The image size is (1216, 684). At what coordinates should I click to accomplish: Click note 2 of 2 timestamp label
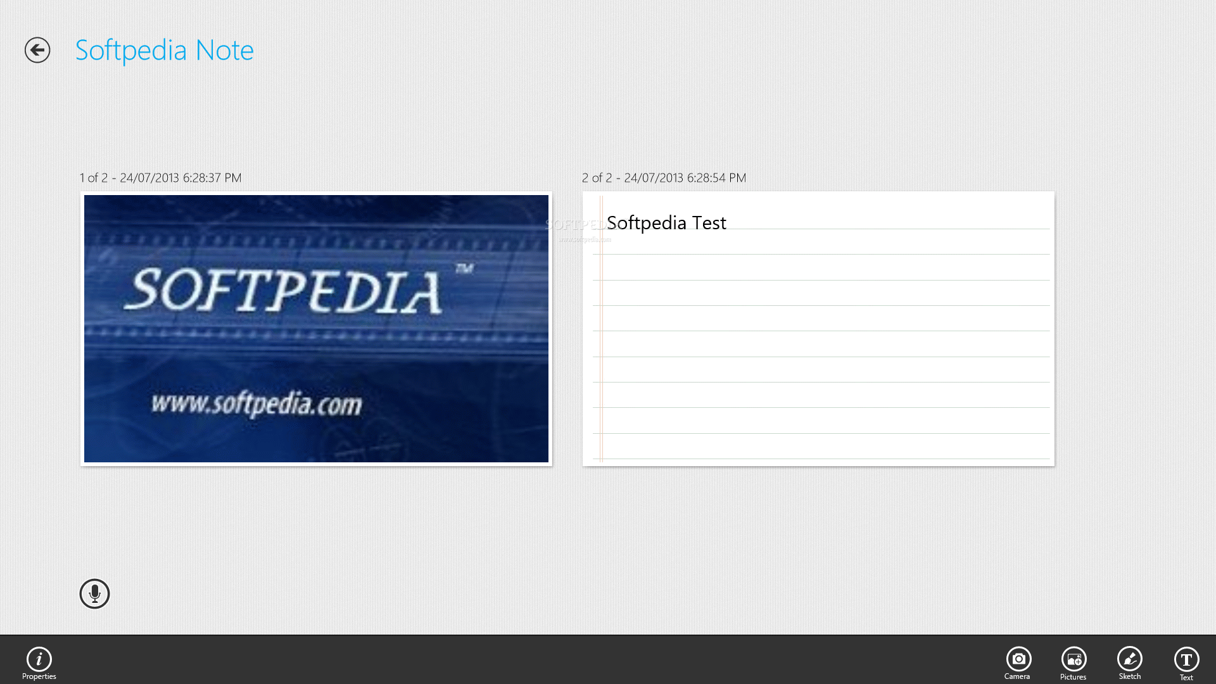(664, 178)
